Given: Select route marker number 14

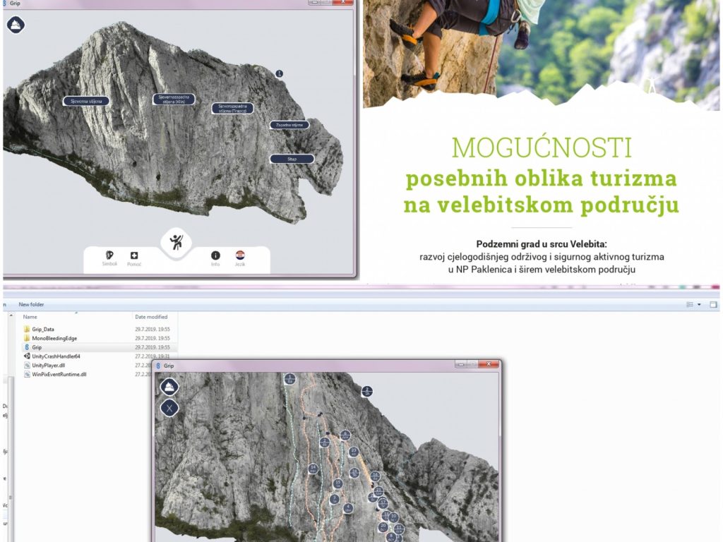Looking at the screenshot, I should pyautogui.click(x=313, y=468).
